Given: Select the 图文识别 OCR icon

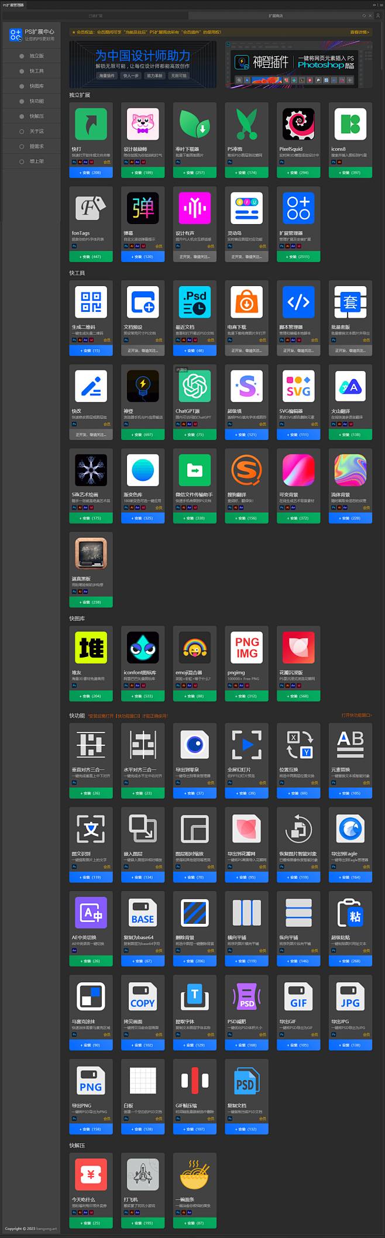Looking at the screenshot, I should pyautogui.click(x=91, y=829).
